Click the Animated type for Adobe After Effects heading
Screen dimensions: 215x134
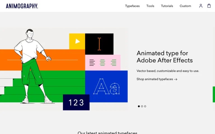[x=165, y=57]
